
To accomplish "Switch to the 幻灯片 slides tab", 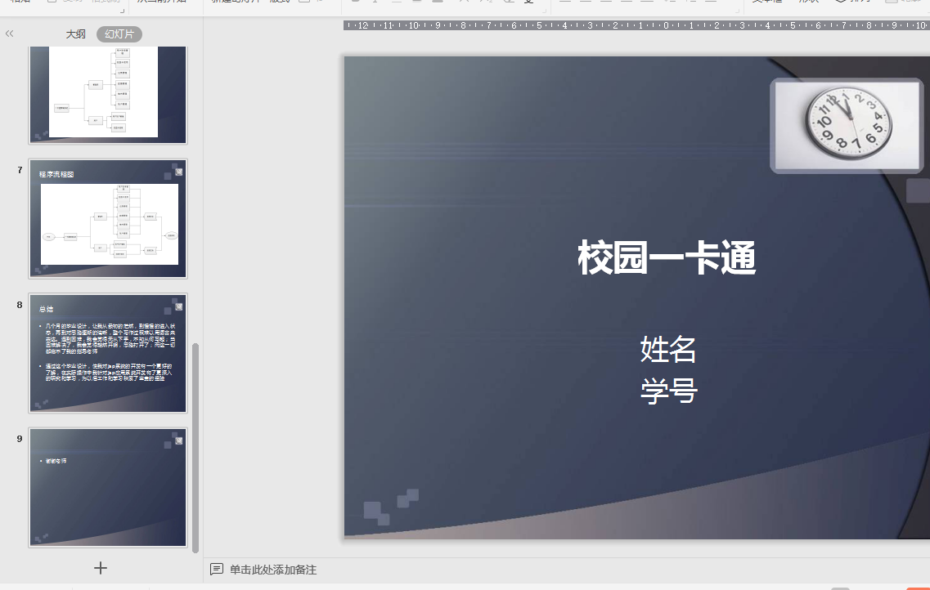I will [119, 34].
